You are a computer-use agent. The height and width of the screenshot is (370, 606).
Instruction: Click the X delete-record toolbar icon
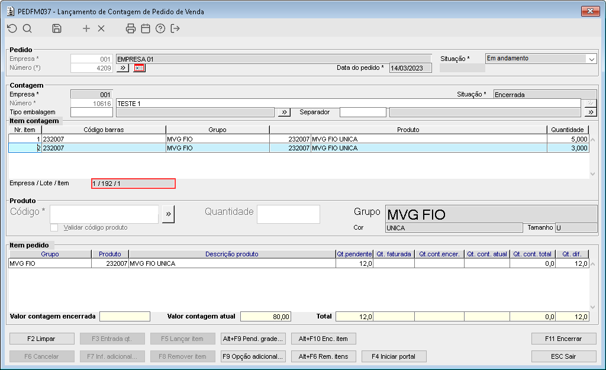click(x=101, y=28)
